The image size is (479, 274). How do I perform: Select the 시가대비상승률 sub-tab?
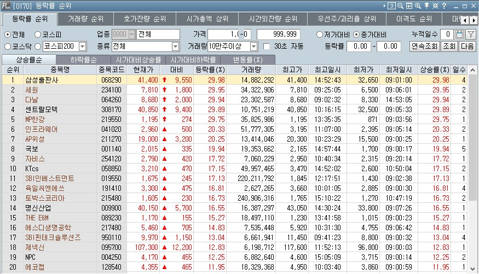pyautogui.click(x=138, y=60)
